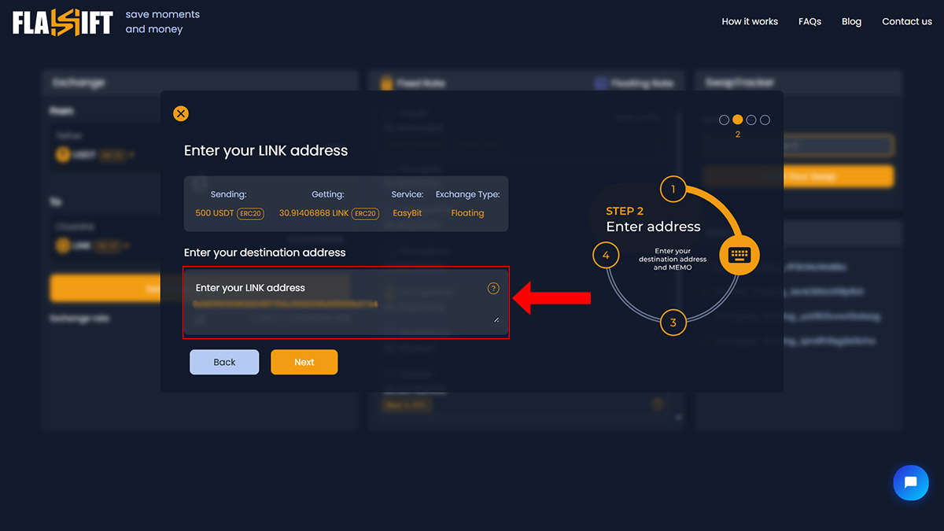Open the Contact us page

[907, 21]
